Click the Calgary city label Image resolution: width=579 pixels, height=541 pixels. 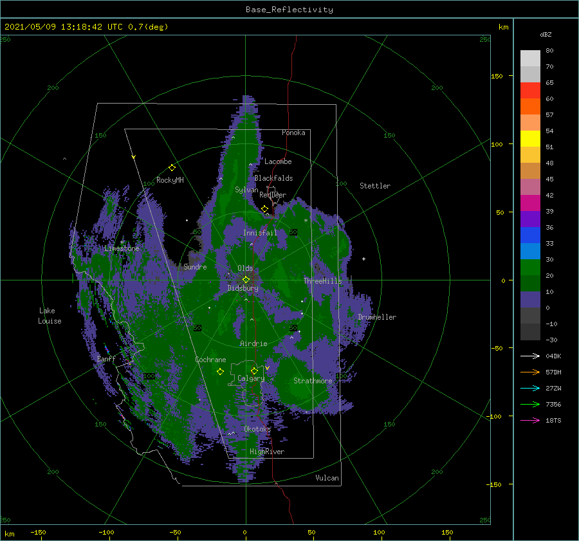(x=251, y=378)
